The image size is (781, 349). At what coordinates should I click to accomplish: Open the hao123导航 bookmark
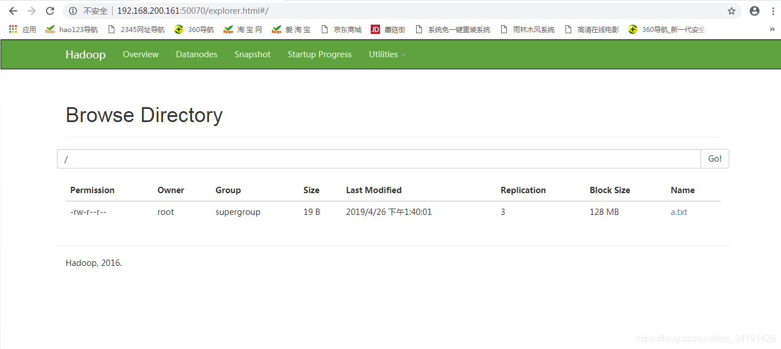[x=72, y=29]
